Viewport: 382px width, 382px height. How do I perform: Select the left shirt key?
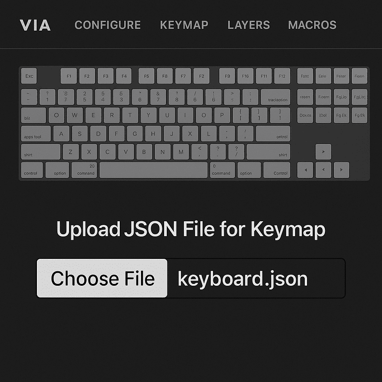click(41, 152)
